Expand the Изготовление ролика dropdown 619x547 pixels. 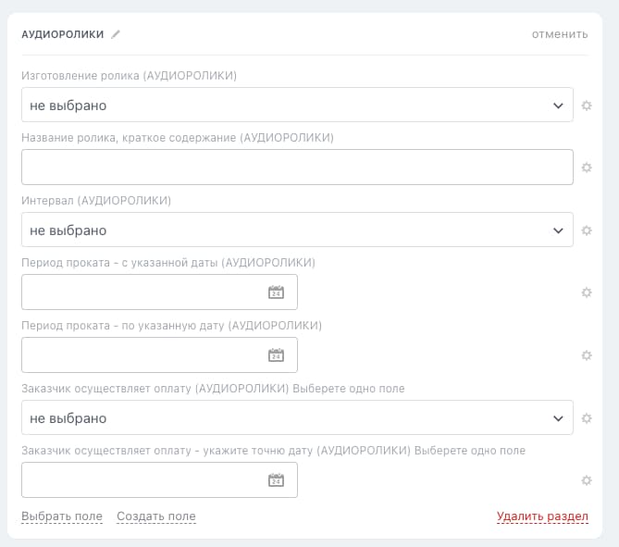(297, 106)
